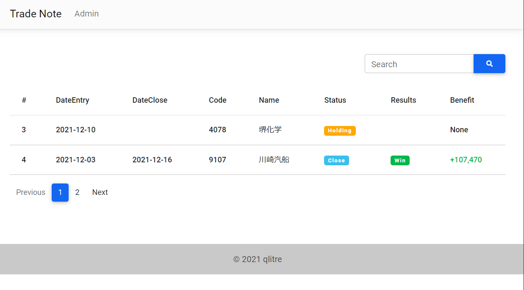Screen dimensions: 524x290
Task: Go to the Next page
Action: (x=100, y=192)
